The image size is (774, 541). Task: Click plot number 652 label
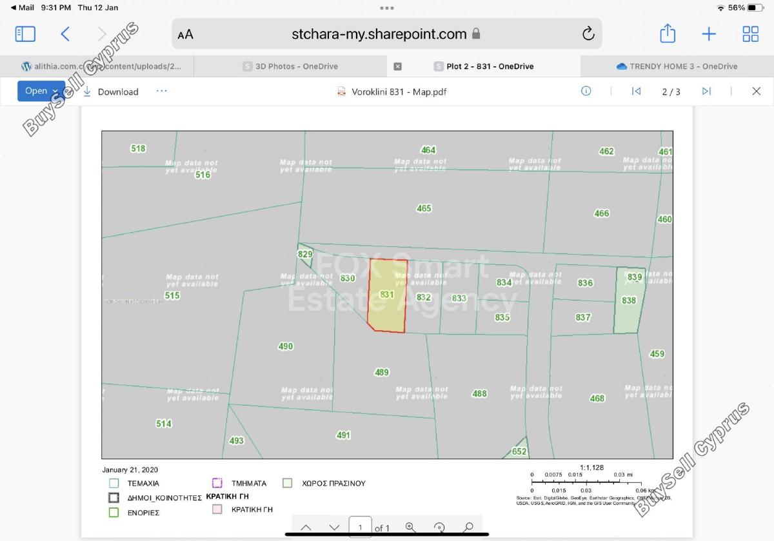[x=519, y=451]
